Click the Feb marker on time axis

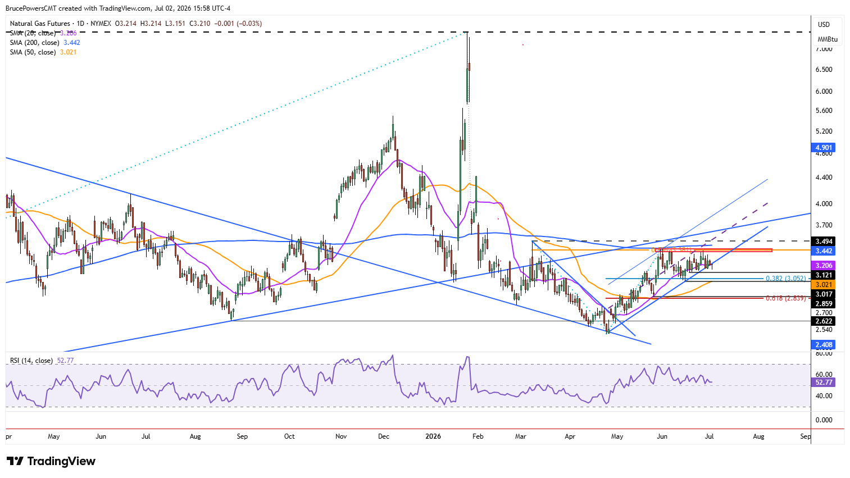click(478, 436)
